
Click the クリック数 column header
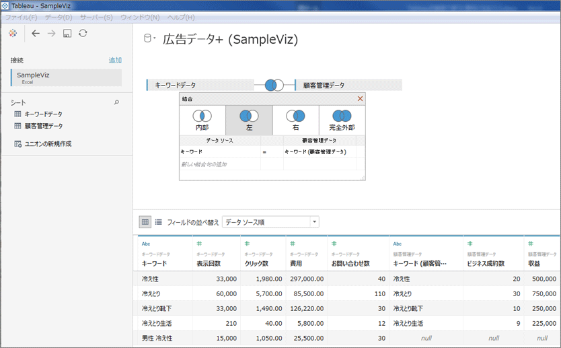(x=256, y=263)
